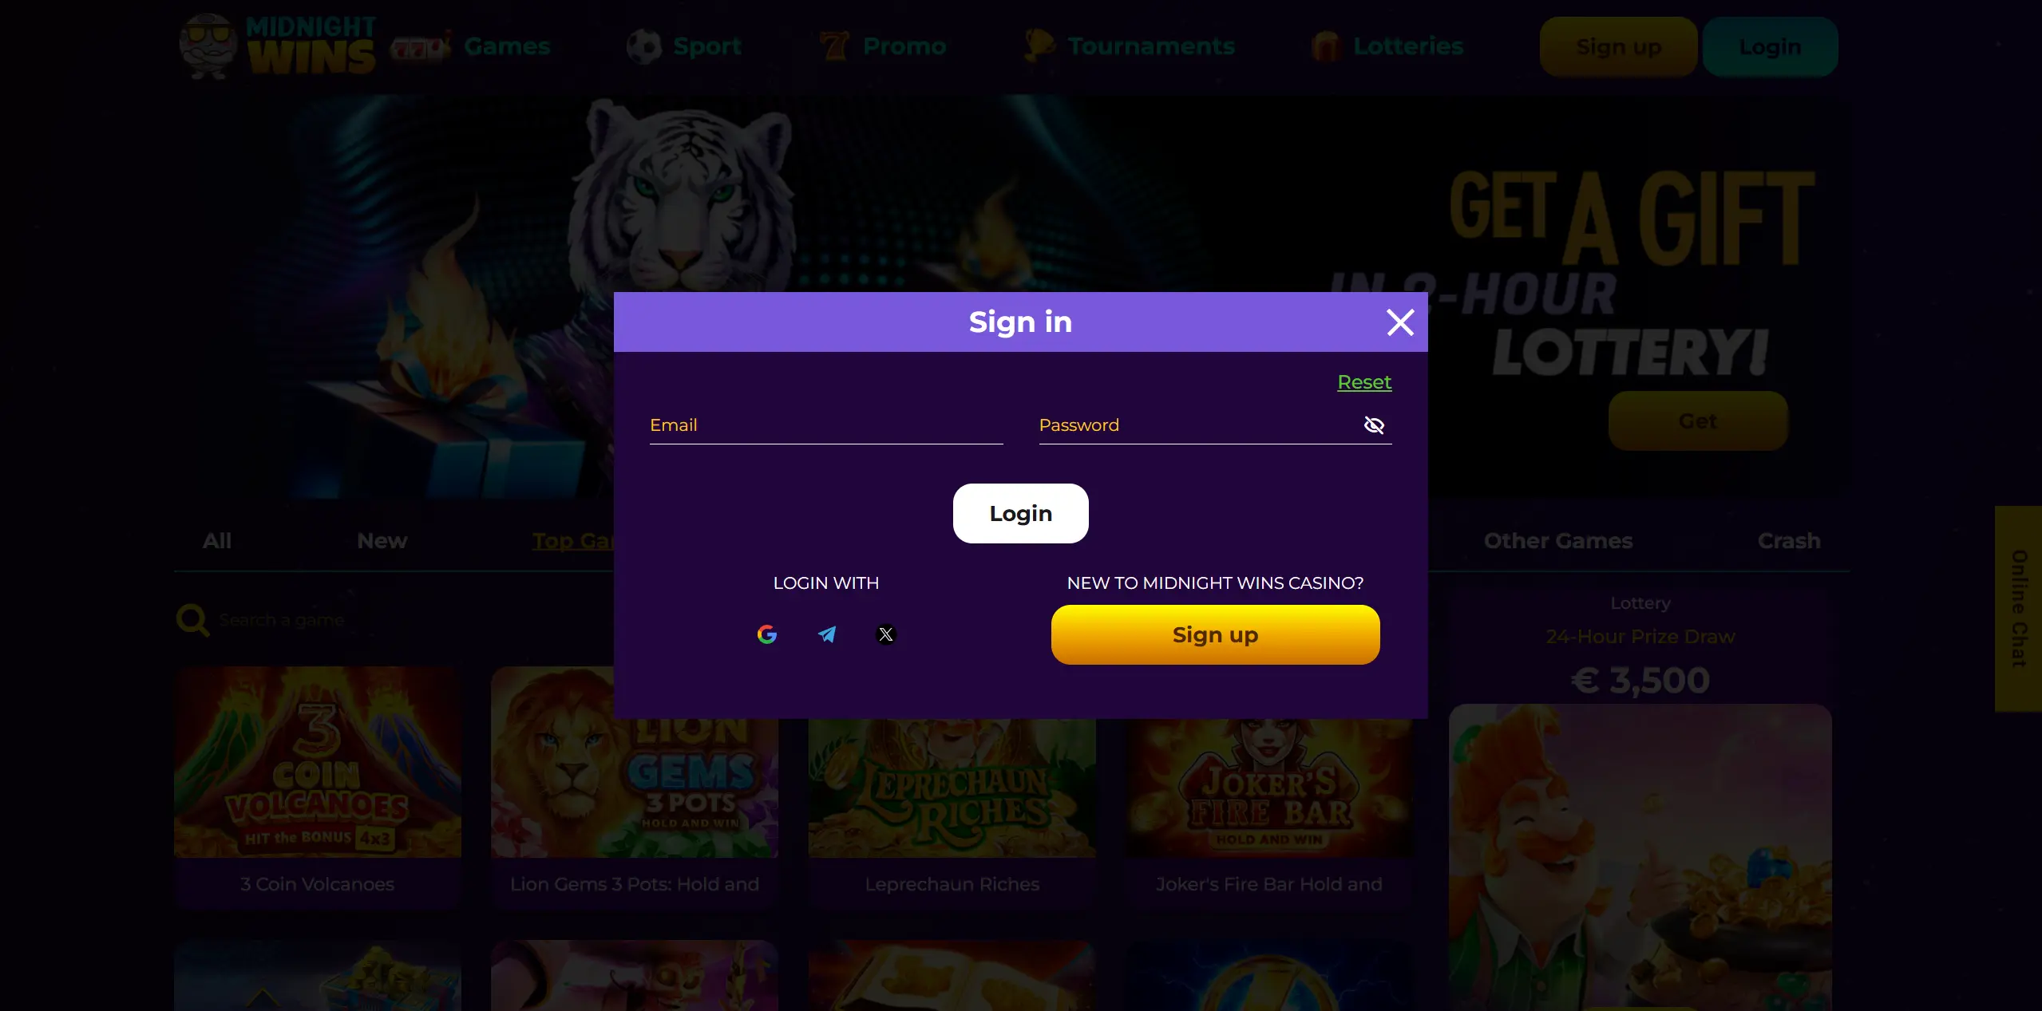Click the game search magnifier icon
The image size is (2042, 1011).
point(192,620)
